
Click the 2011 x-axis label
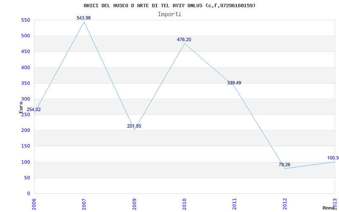coord(235,204)
